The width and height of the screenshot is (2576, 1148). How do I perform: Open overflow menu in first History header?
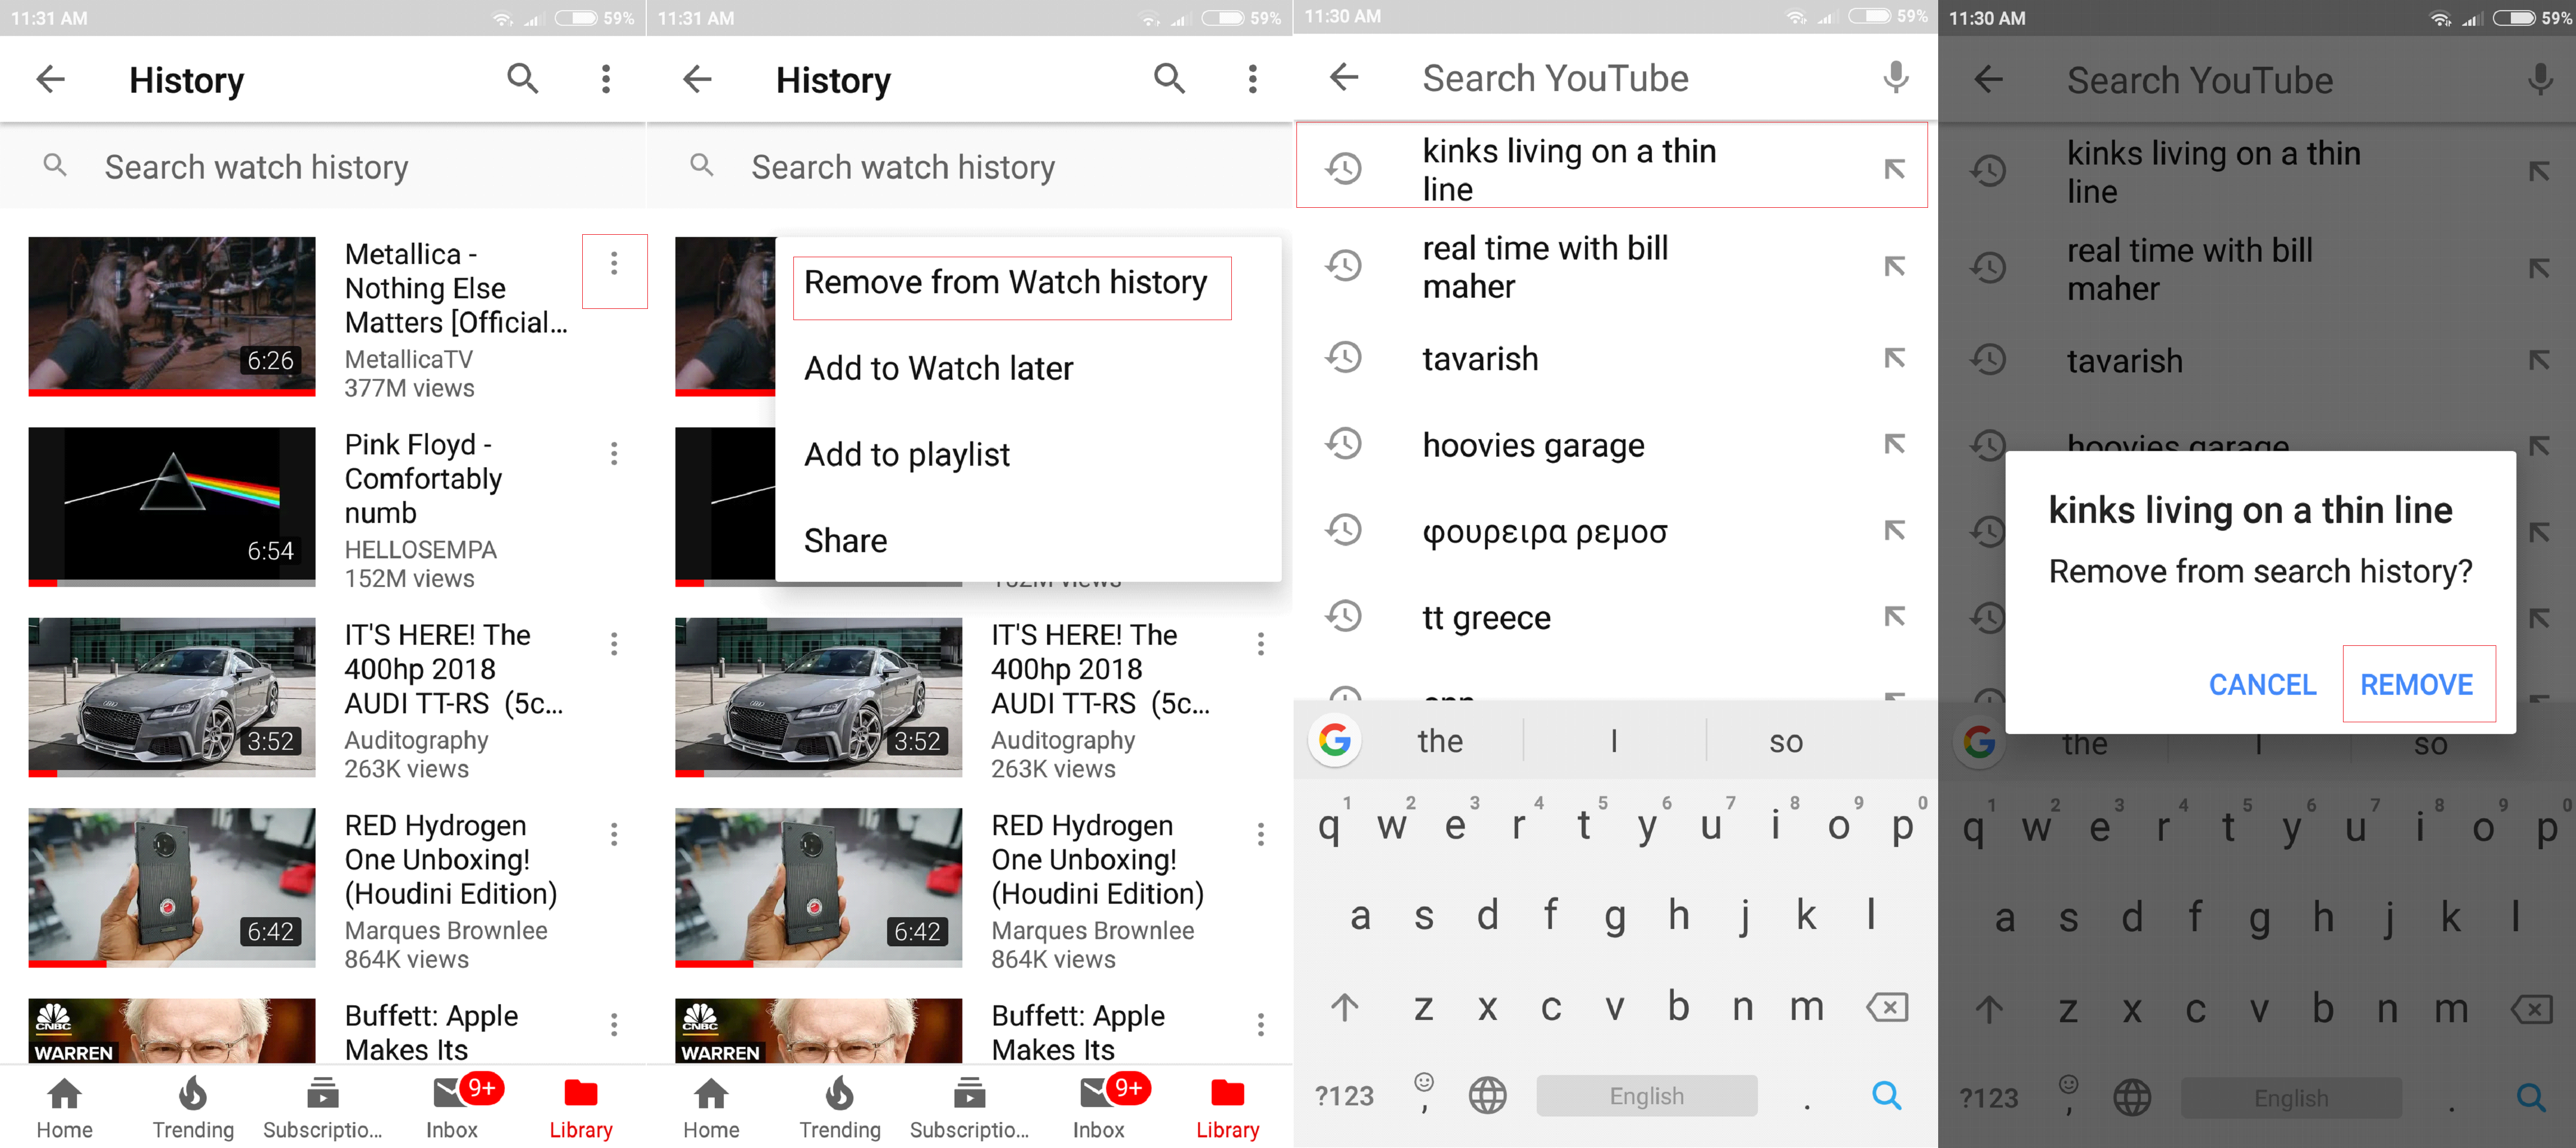(605, 79)
